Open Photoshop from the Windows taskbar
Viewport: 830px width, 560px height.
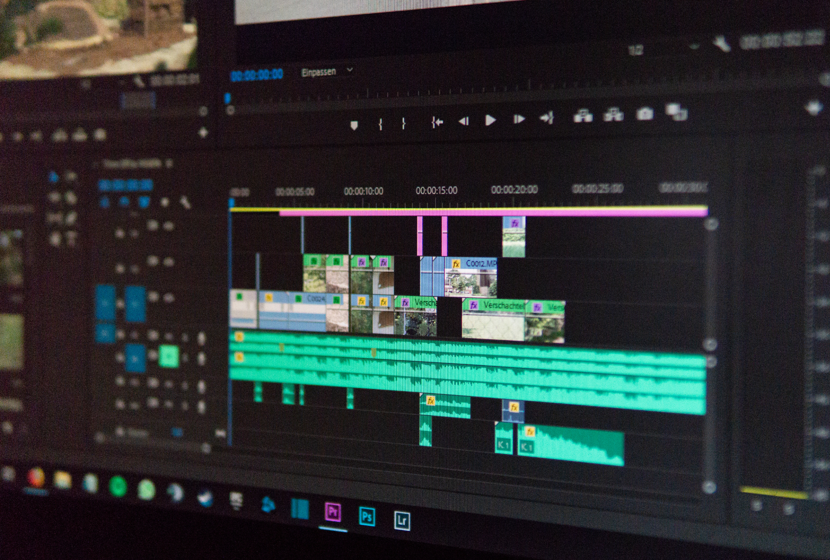tap(367, 516)
